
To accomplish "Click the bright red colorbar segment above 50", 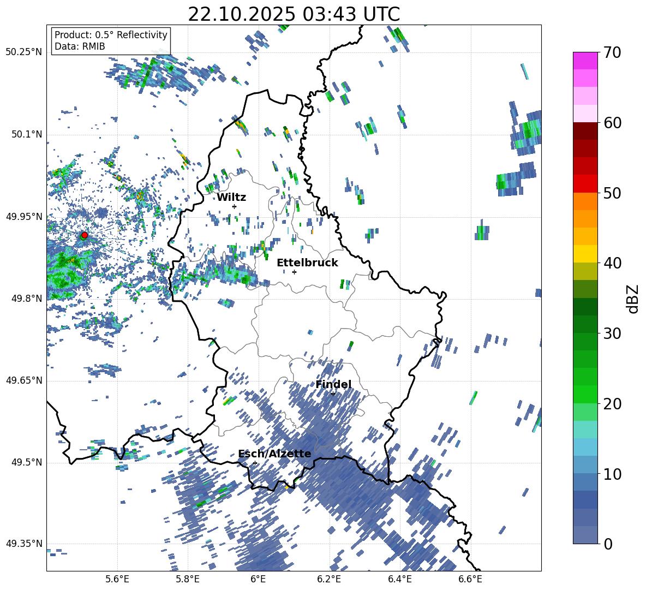I will pyautogui.click(x=585, y=184).
